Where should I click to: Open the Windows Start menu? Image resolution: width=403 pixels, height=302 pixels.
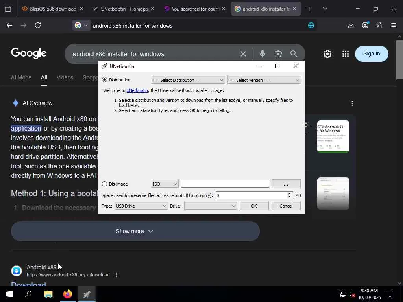(9, 294)
